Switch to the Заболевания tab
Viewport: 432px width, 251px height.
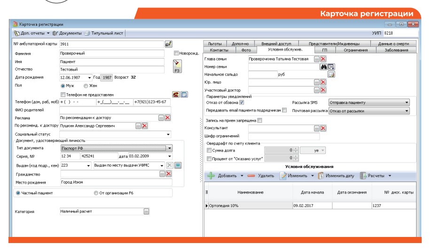tap(396, 50)
